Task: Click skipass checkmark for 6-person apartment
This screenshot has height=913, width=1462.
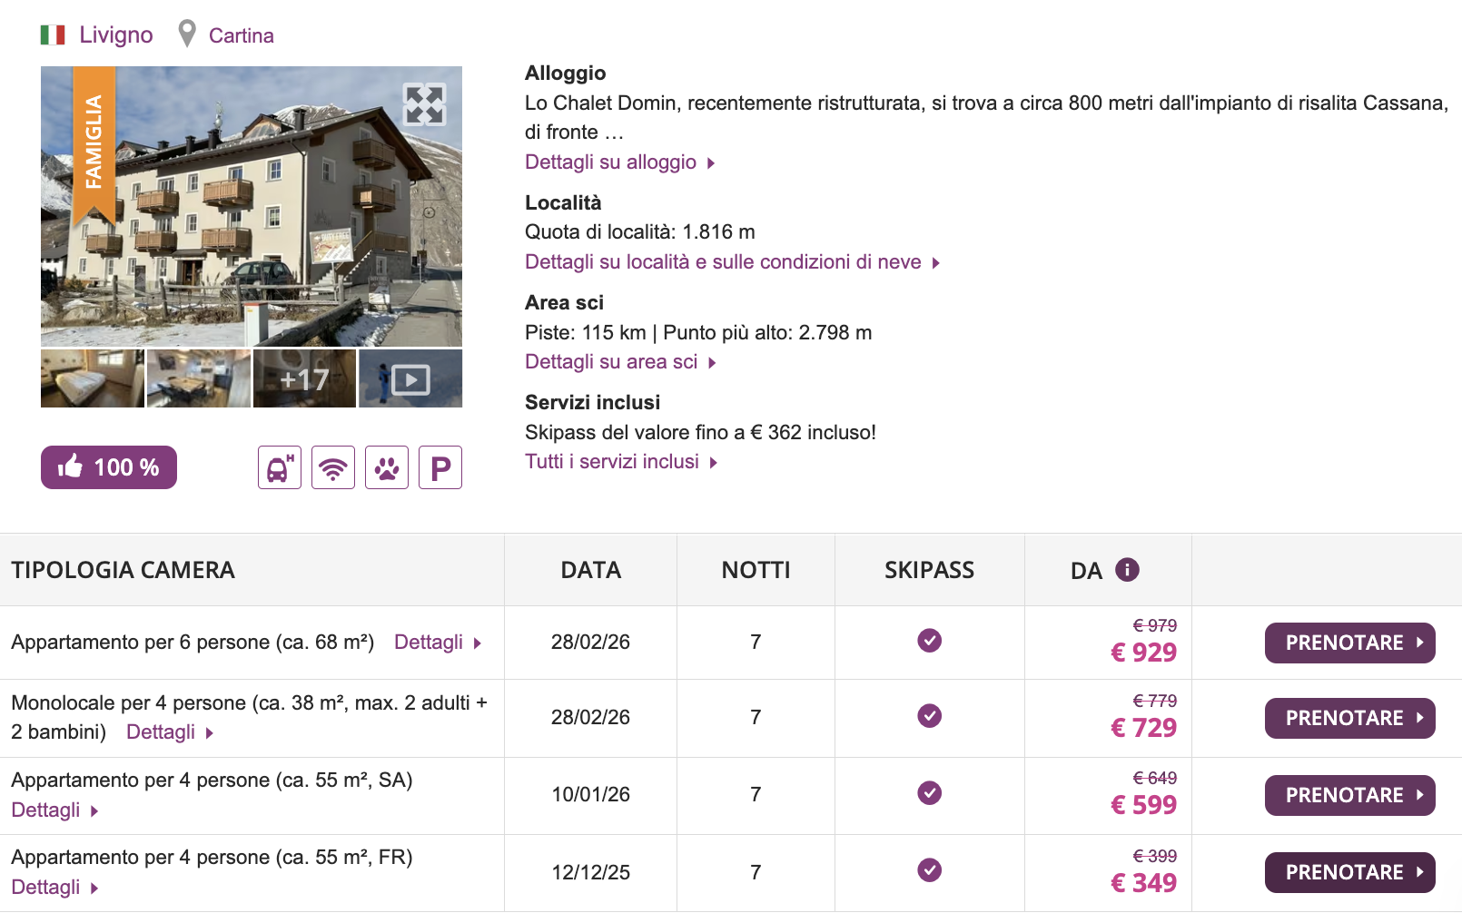Action: (x=929, y=641)
